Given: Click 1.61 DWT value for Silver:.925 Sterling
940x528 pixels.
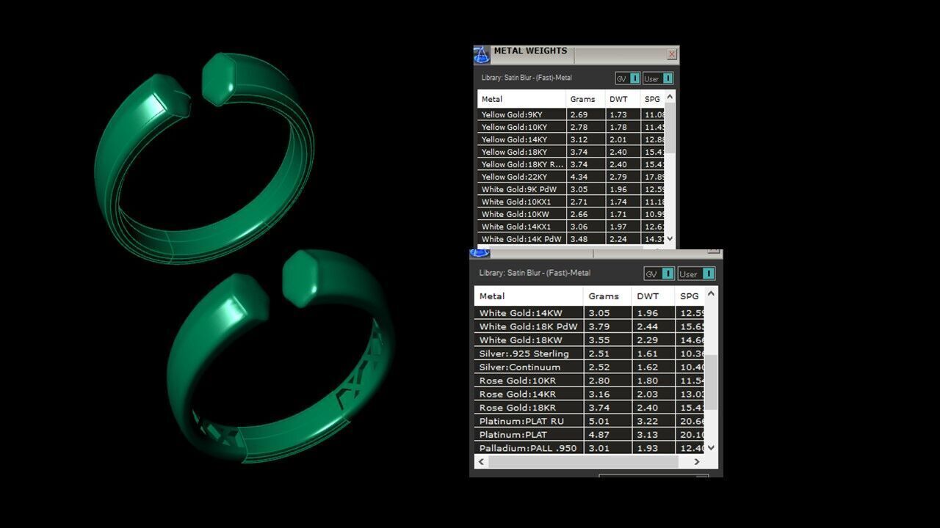Looking at the screenshot, I should coord(647,353).
